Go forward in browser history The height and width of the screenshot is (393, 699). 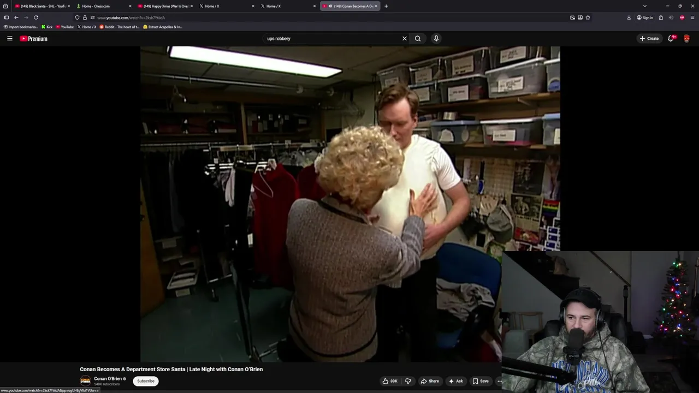pyautogui.click(x=26, y=17)
